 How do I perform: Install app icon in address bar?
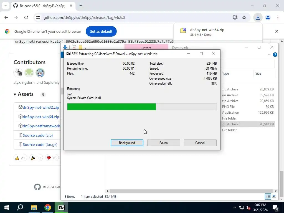[235, 17]
